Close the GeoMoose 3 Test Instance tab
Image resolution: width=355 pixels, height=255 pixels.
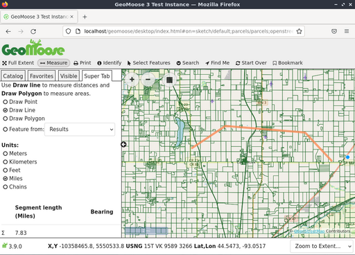click(x=72, y=17)
